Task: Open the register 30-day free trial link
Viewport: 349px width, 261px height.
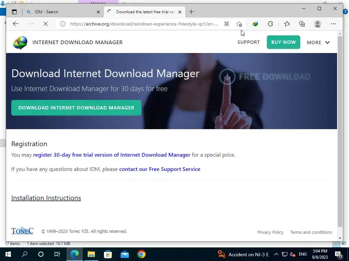Action: pyautogui.click(x=112, y=155)
